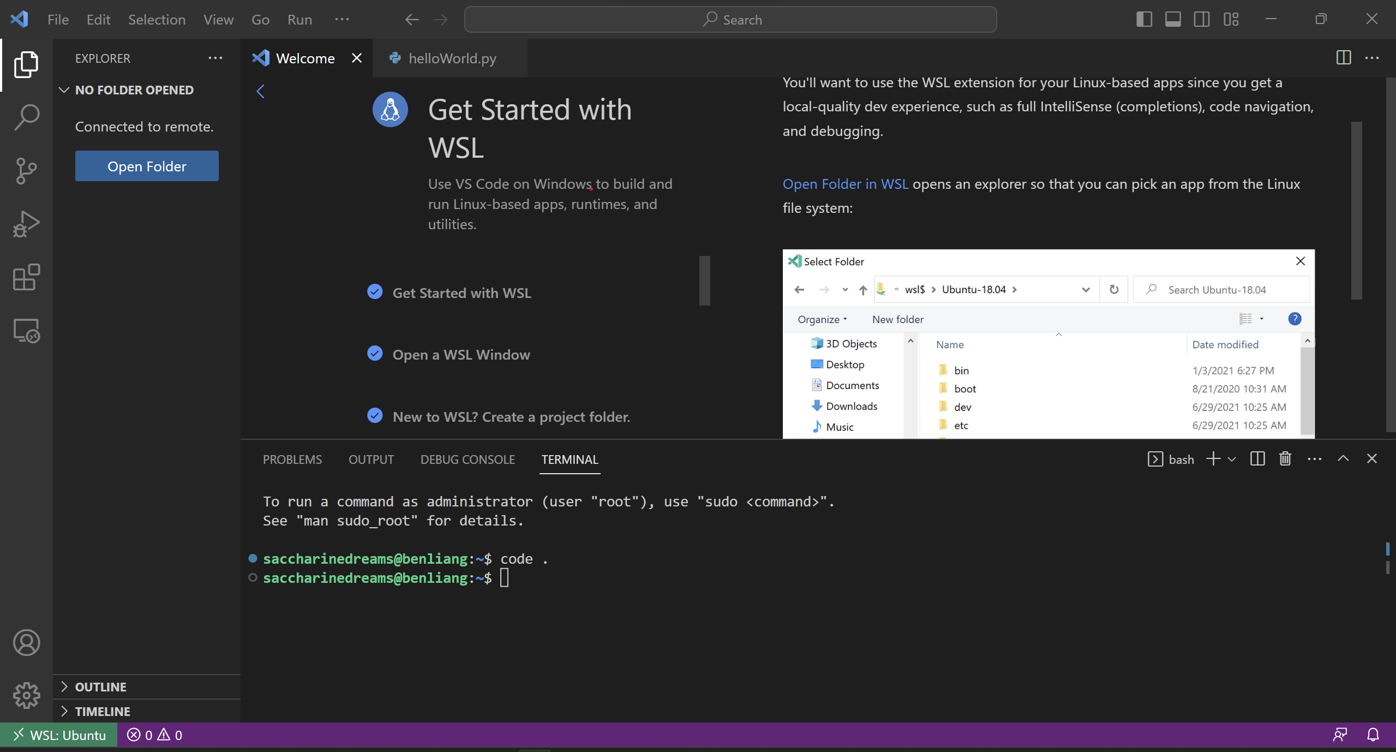
Task: Expand the TIMELINE section
Action: click(x=147, y=712)
